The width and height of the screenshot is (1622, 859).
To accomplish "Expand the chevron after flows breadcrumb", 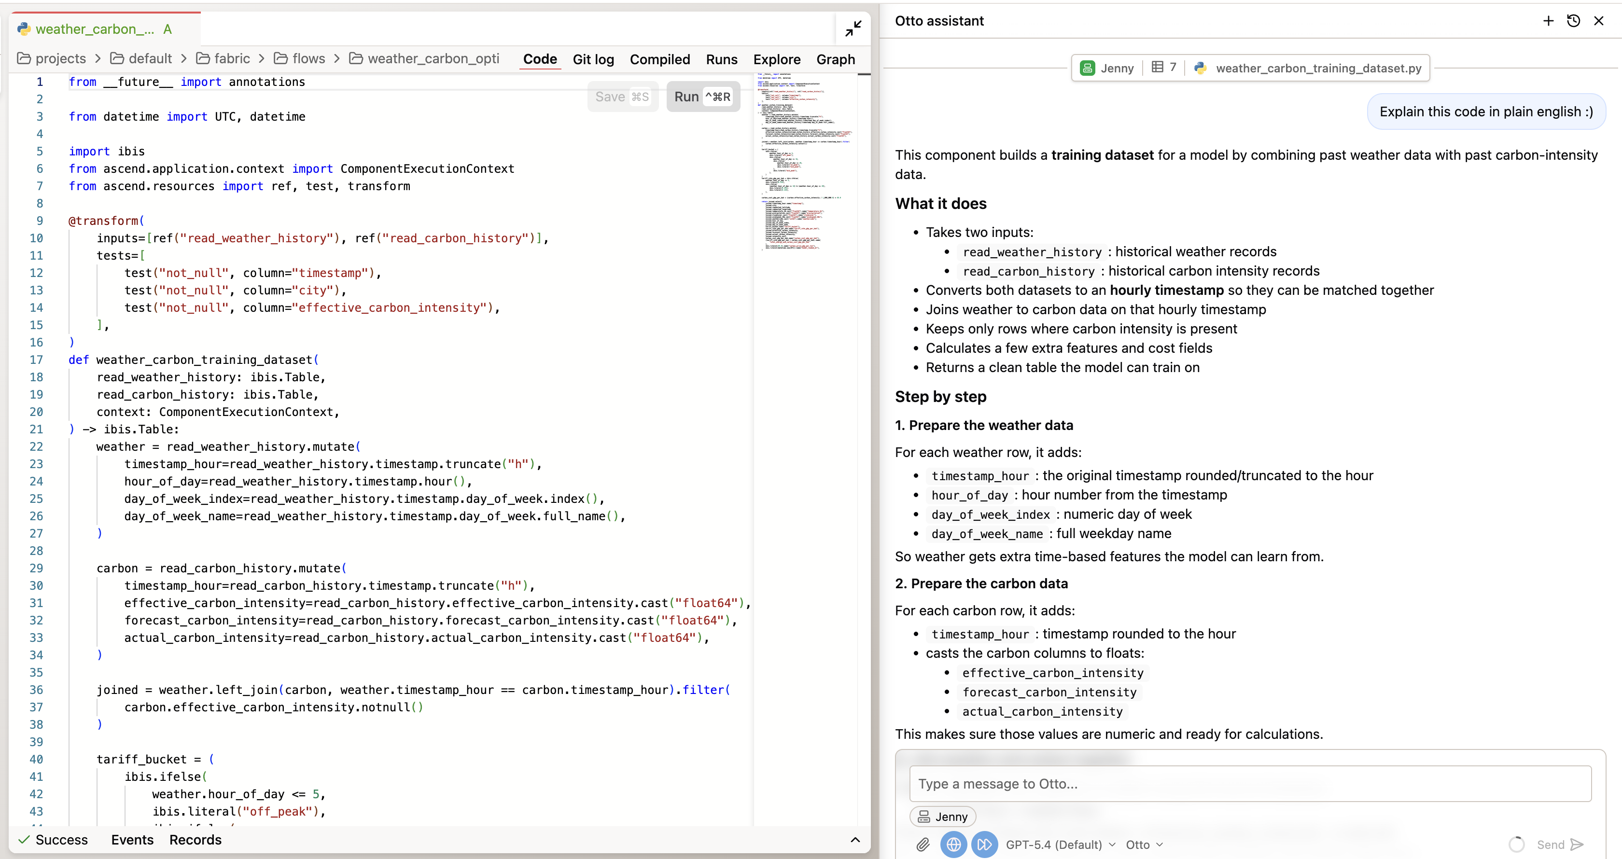I will 337,58.
